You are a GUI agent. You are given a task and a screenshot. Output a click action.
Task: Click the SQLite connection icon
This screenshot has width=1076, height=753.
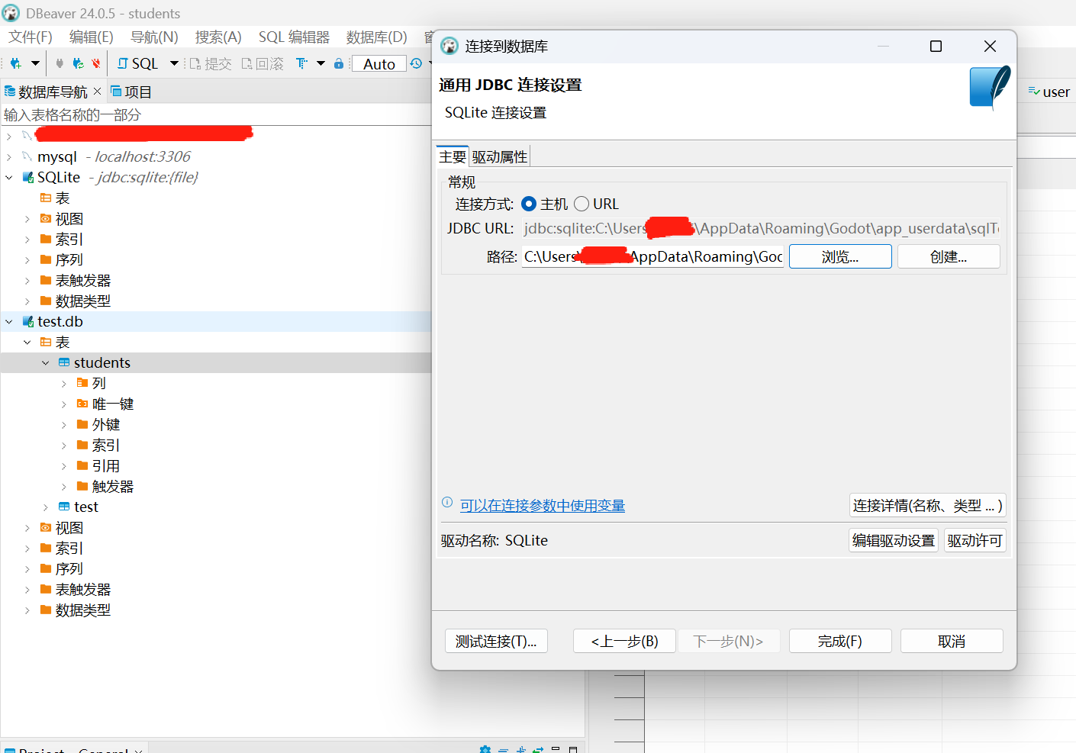coord(28,177)
